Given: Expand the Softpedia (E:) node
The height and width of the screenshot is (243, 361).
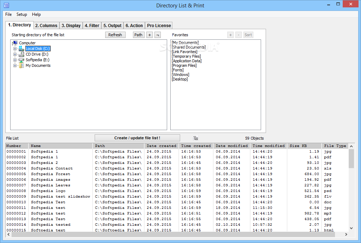Looking at the screenshot, I should pyautogui.click(x=15, y=60).
